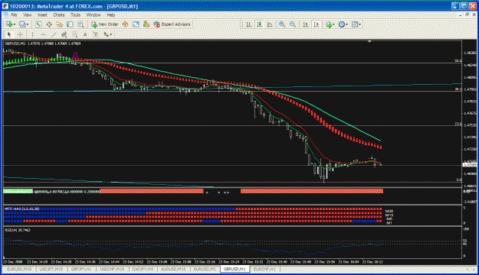This screenshot has width=479, height=275.
Task: Switch chart to Line Chart mode
Action: point(270,24)
